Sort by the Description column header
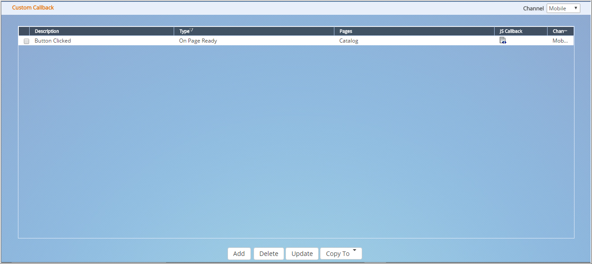Viewport: 592px width, 264px height. (x=102, y=31)
